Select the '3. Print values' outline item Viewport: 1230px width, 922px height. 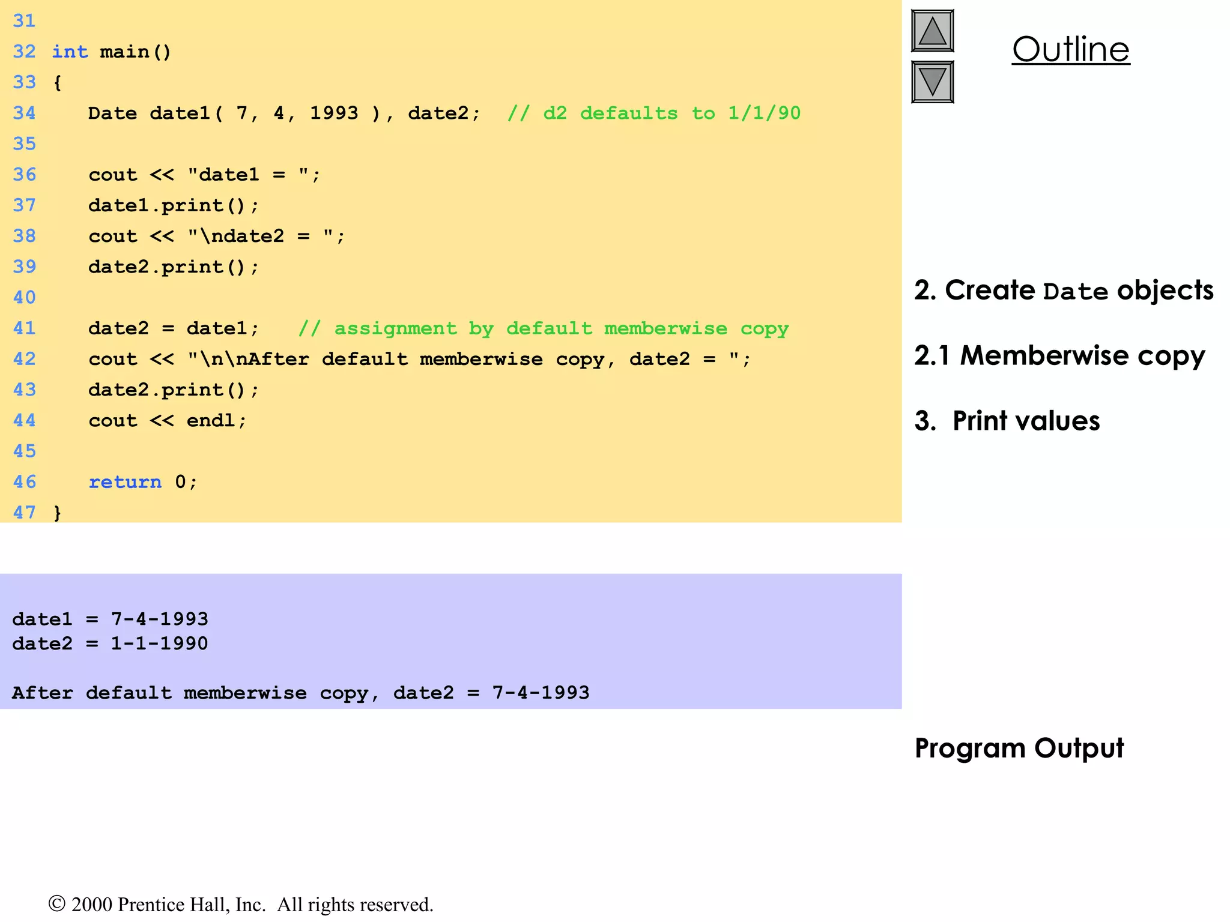tap(1007, 421)
